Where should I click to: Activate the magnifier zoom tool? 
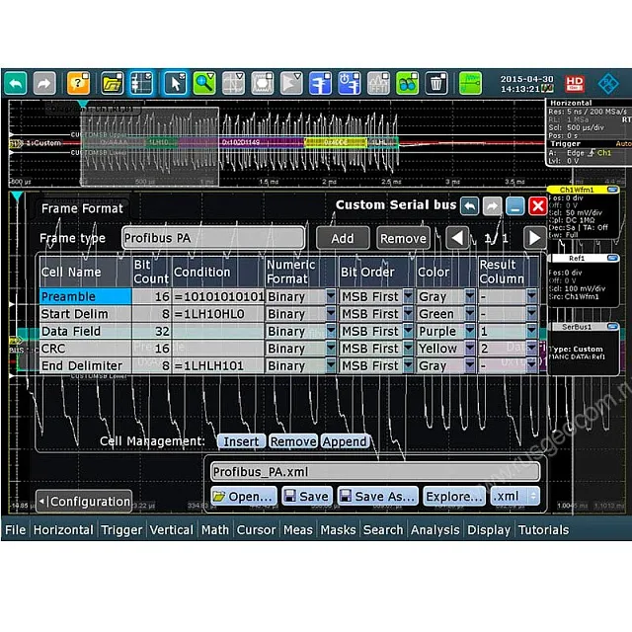point(204,83)
